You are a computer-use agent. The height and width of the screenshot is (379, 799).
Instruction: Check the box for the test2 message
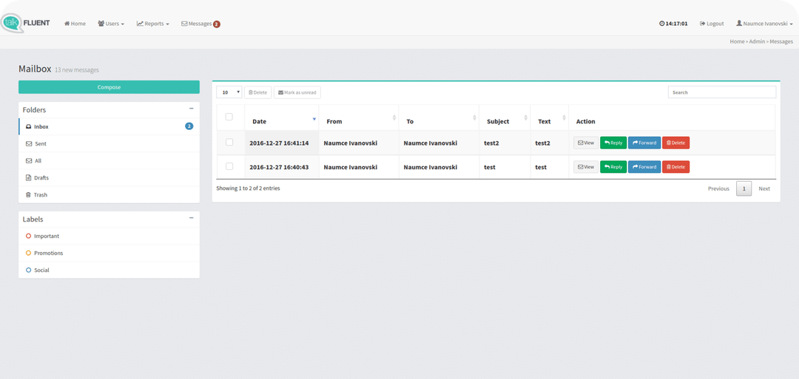229,142
